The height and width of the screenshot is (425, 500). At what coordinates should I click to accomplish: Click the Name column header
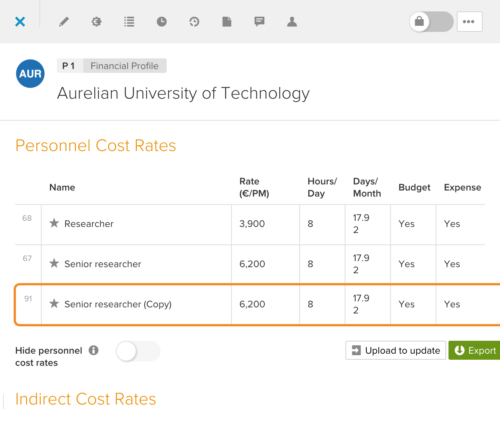click(62, 187)
